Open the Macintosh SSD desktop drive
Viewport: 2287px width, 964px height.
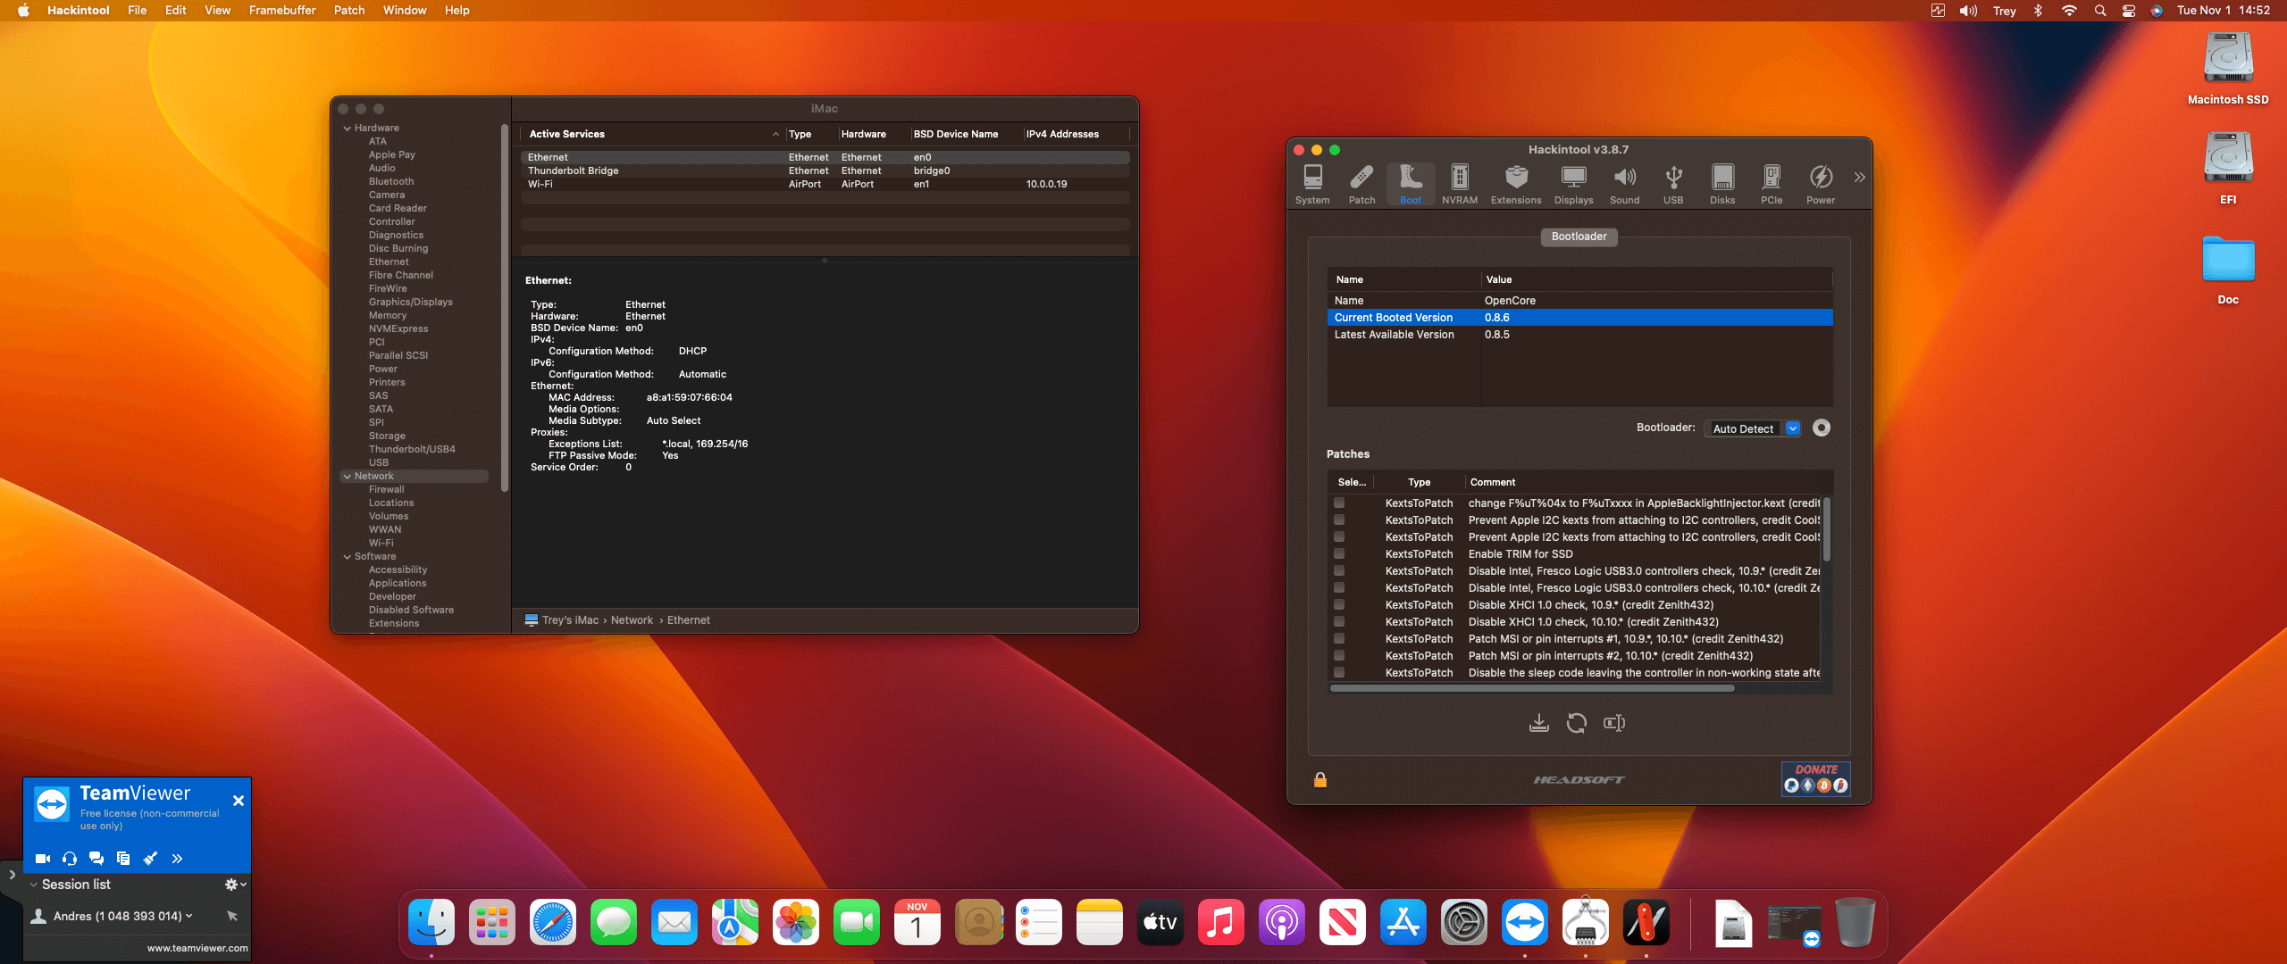click(2228, 70)
